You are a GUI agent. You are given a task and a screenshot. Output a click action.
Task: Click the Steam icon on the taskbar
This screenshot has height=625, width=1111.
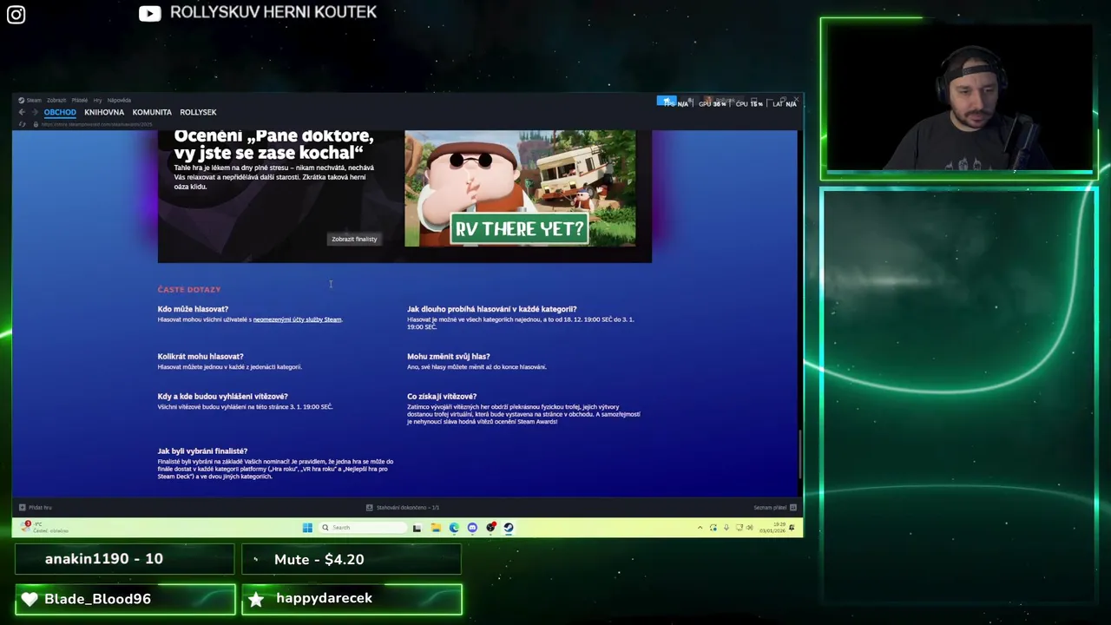click(x=509, y=528)
